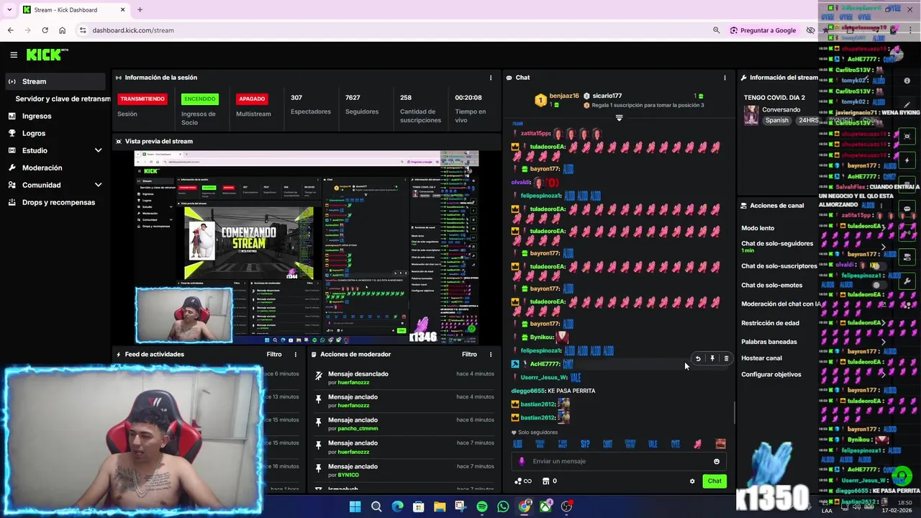Click Ingresos sidebar icon
921x518 pixels.
[12, 116]
